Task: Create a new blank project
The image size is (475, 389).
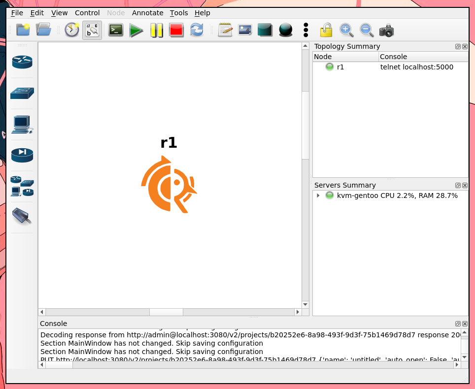Action: [23, 30]
